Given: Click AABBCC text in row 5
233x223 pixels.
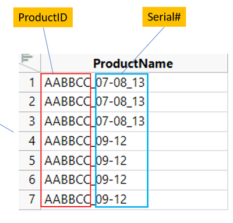Looking at the screenshot, I should 68,161.
